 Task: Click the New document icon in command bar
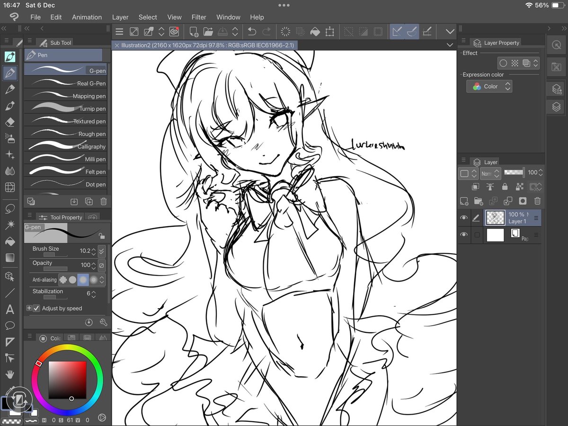click(193, 32)
